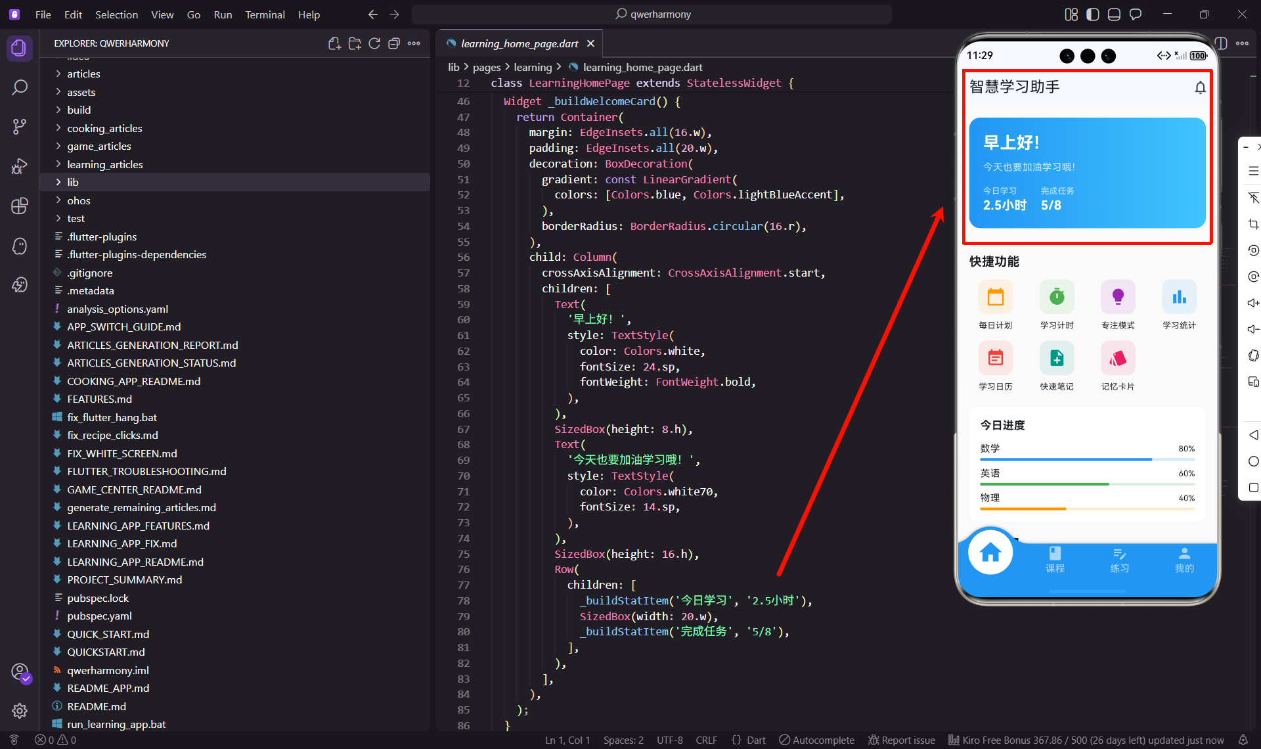
Task: Tap the notification bell in phone preview
Action: pyautogui.click(x=1199, y=87)
